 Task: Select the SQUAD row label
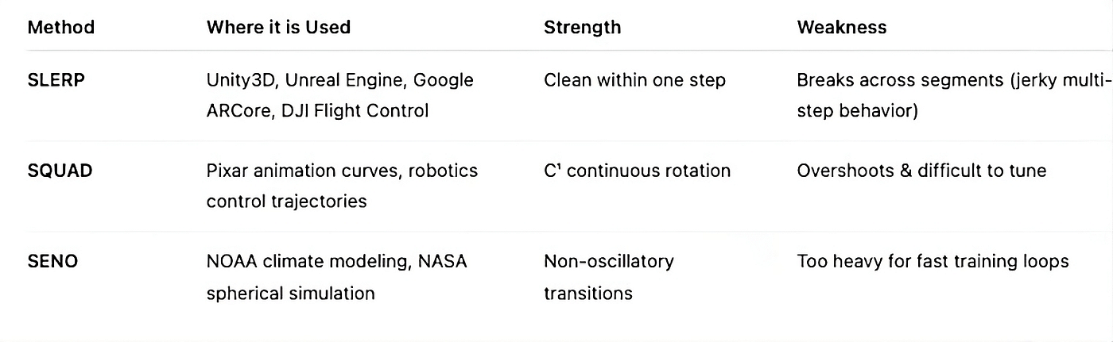[x=60, y=171]
